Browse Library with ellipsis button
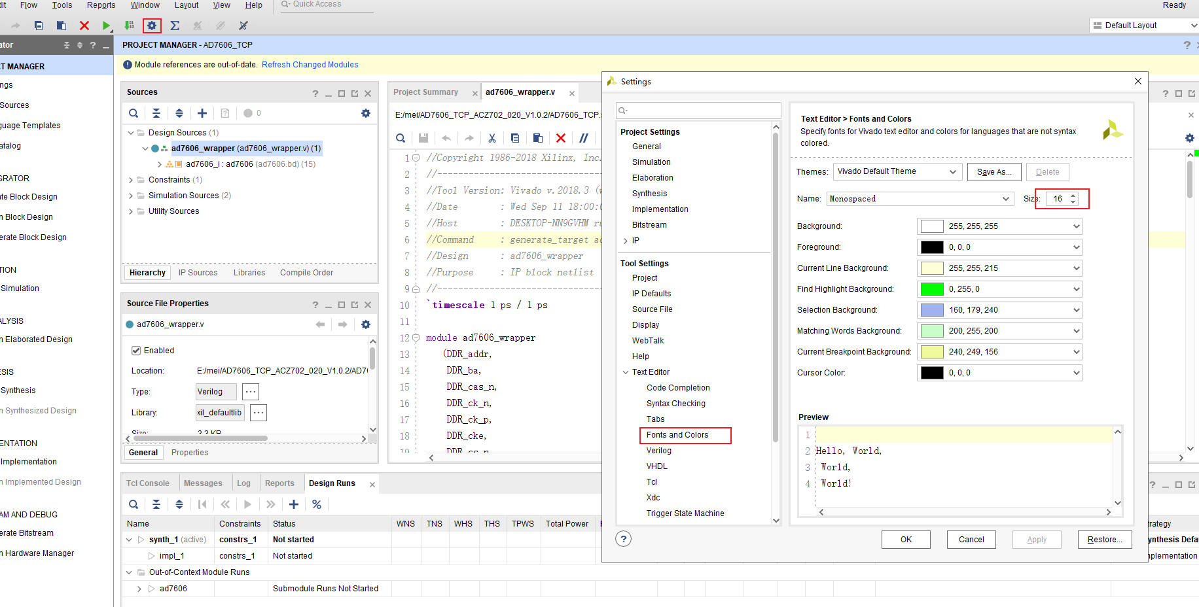Image resolution: width=1199 pixels, height=607 pixels. 259,413
